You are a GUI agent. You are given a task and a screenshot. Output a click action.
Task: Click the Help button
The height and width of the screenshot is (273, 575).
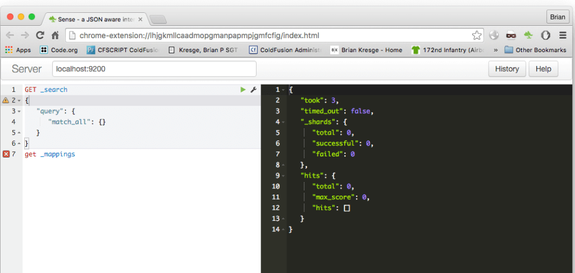tap(544, 69)
